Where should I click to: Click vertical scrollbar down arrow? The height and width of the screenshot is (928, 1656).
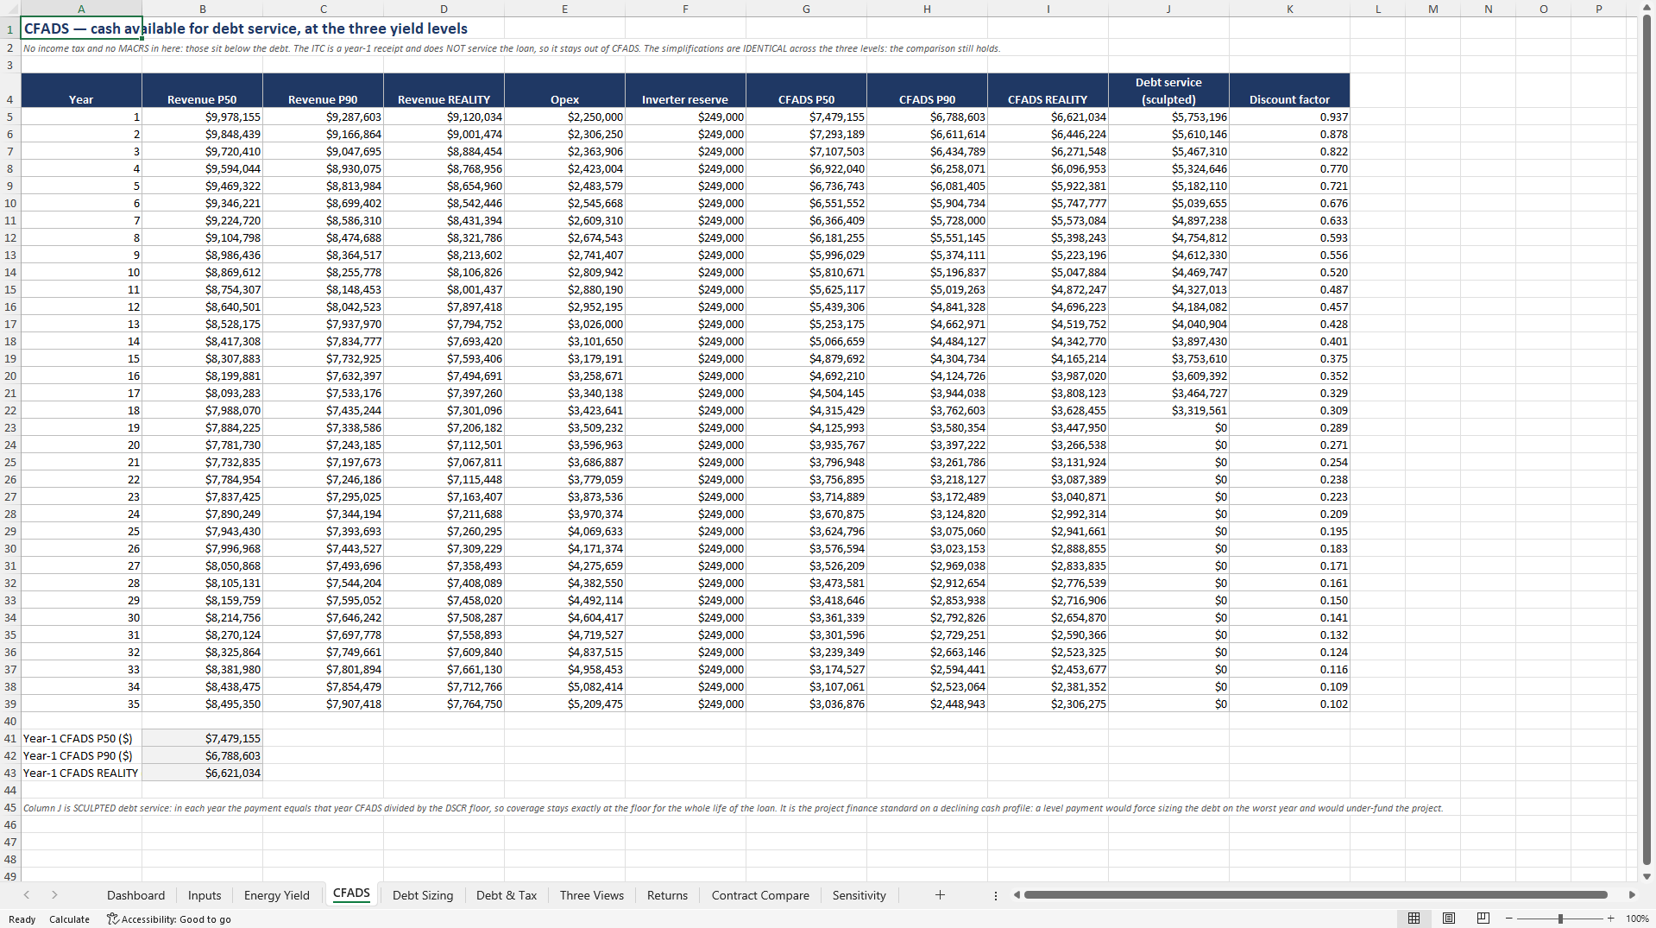click(1647, 876)
